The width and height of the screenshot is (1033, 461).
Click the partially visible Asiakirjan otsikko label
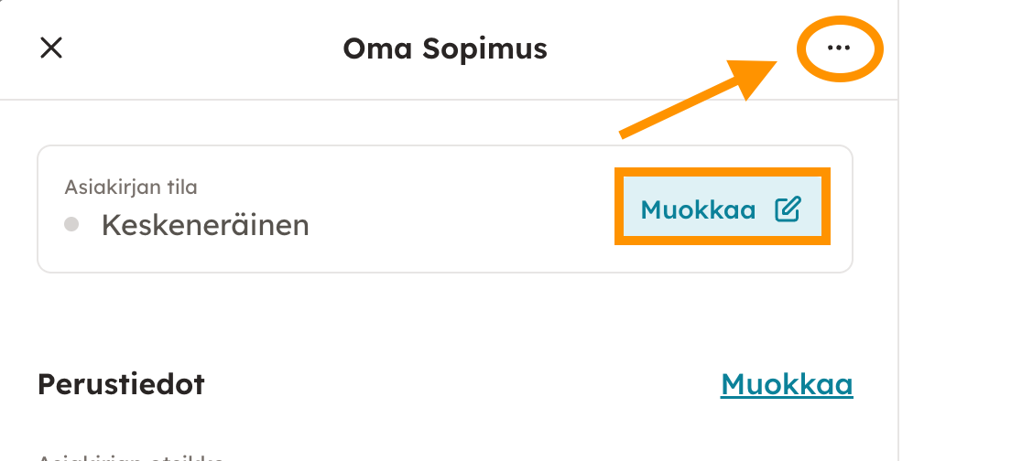131,456
